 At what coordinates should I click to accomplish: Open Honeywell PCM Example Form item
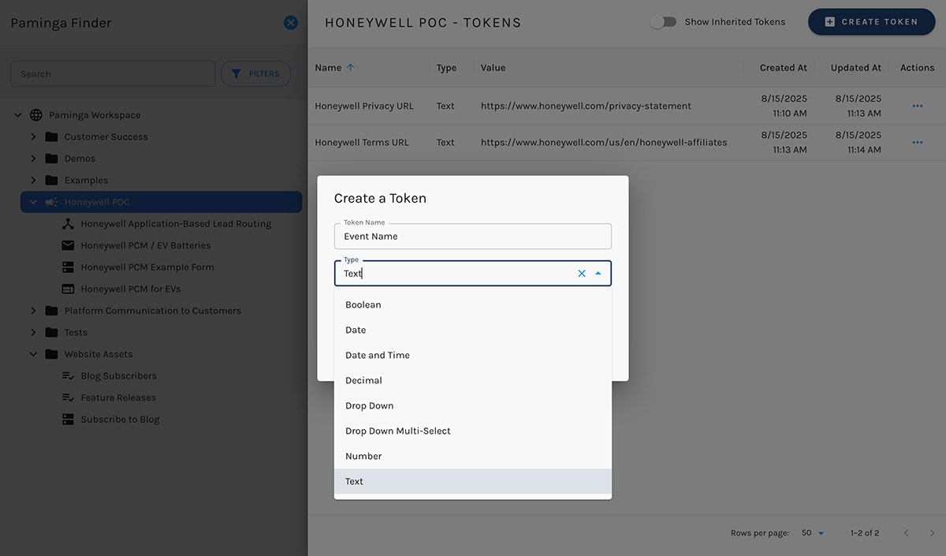[x=147, y=267]
